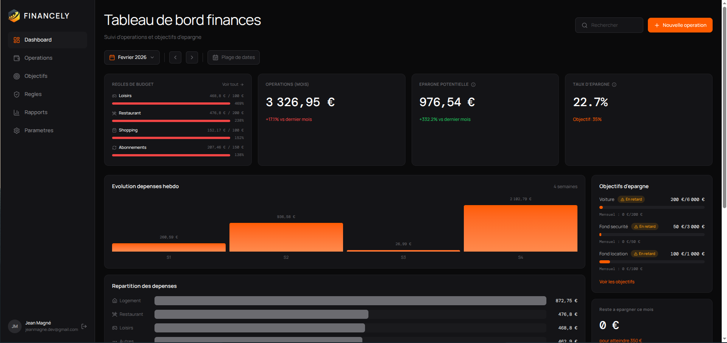Screen dimensions: 727x343
Task: Open the Objectifs page in sidebar
Action: (36, 76)
